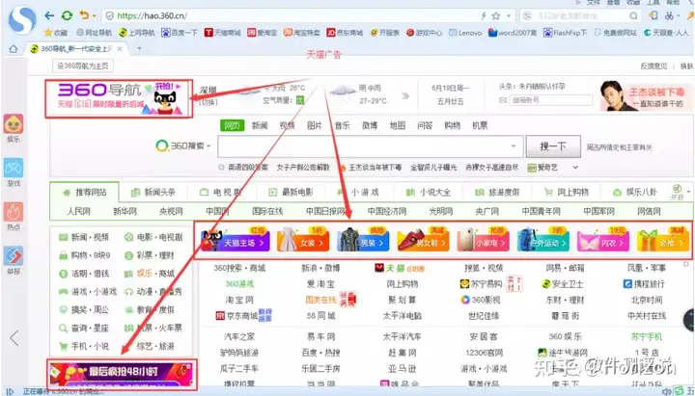This screenshot has width=695, height=396.
Task: Open the 游戏中心 bookmark
Action: [x=424, y=33]
